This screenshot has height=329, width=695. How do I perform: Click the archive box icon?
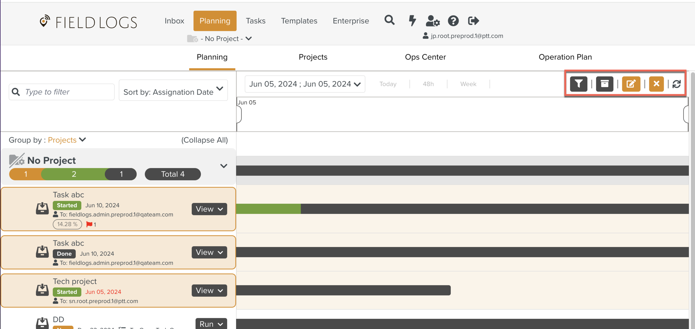604,84
